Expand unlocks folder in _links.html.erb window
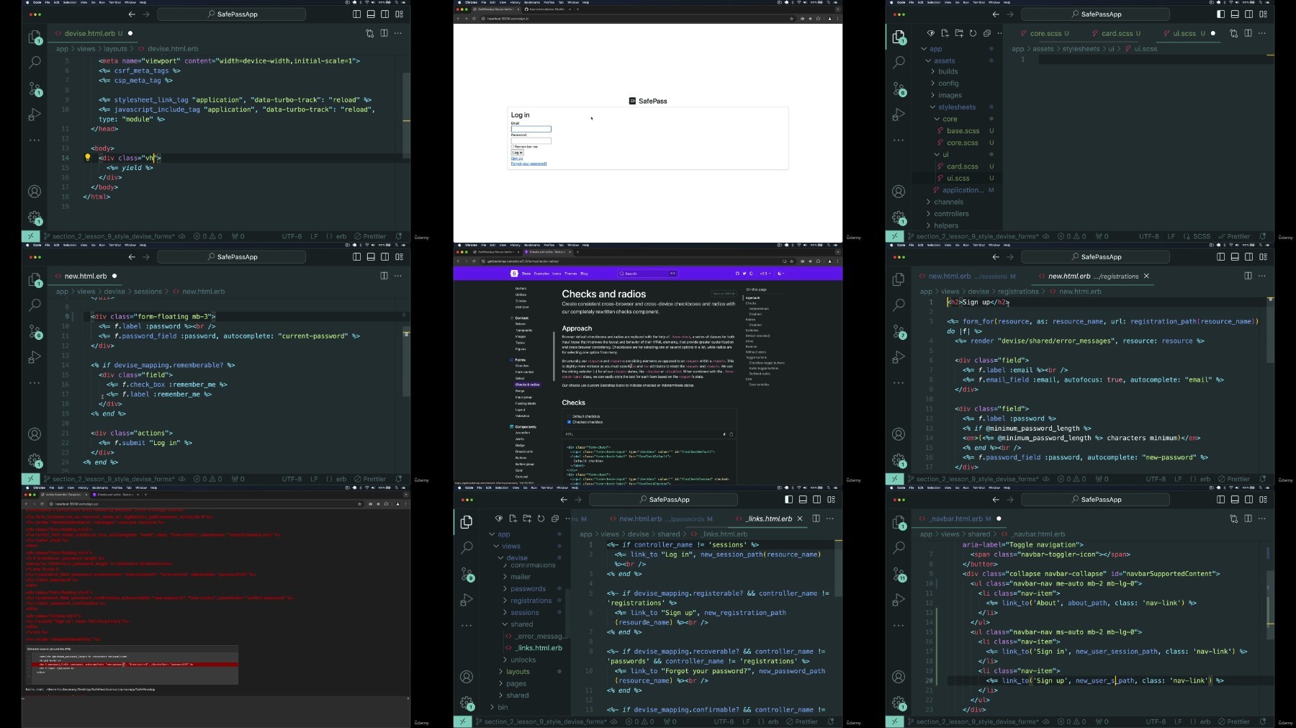1296x728 pixels. 523,660
